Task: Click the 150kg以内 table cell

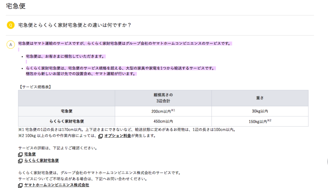Action: (260, 121)
